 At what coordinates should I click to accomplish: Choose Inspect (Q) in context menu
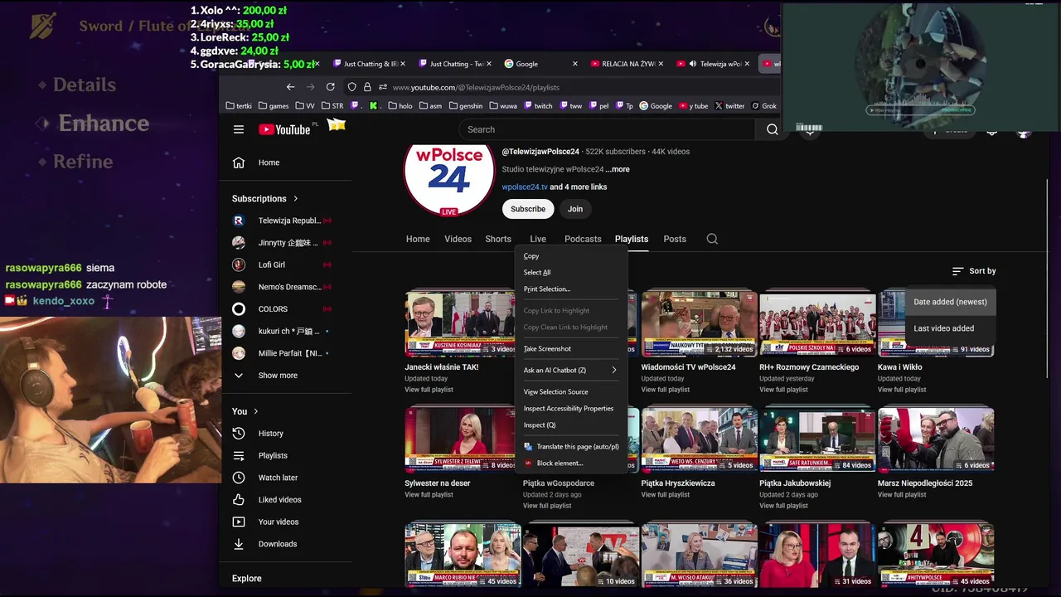coord(570,425)
